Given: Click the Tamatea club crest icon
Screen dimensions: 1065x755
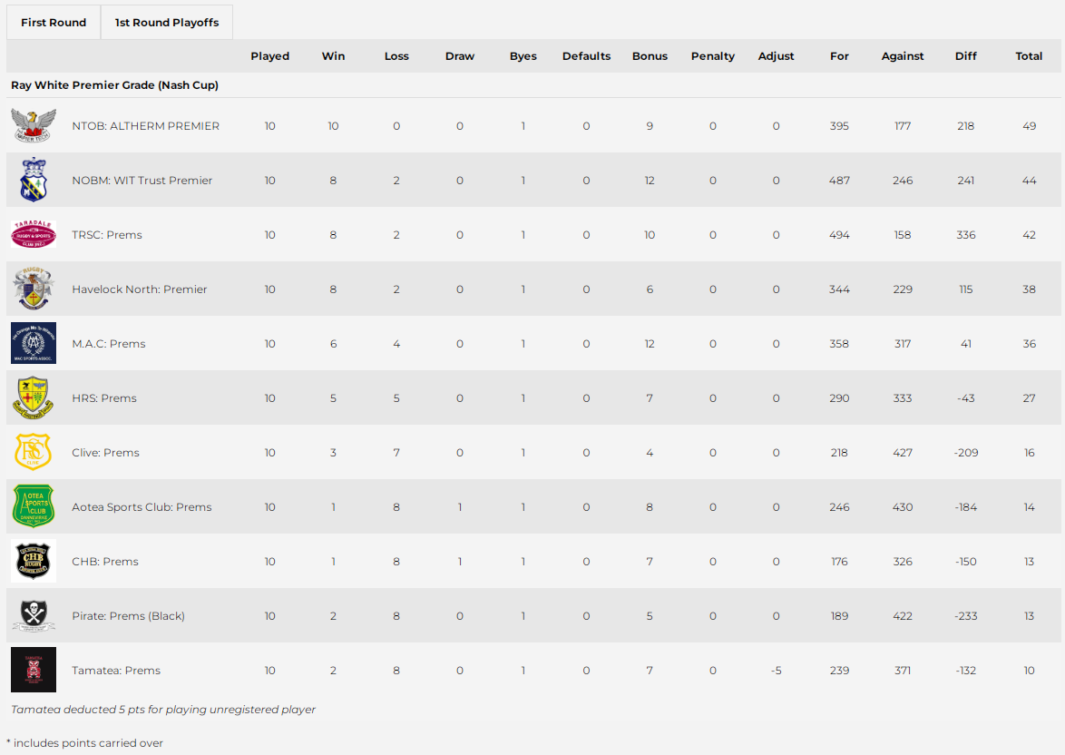Looking at the screenshot, I should click(34, 670).
